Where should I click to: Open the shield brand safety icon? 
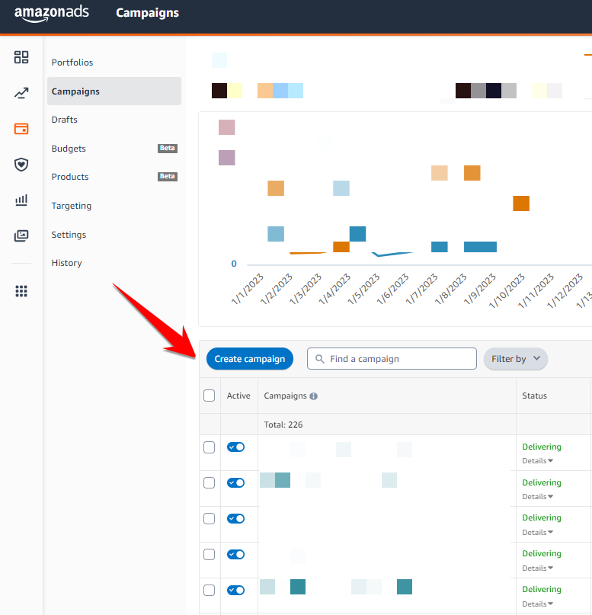pyautogui.click(x=21, y=165)
